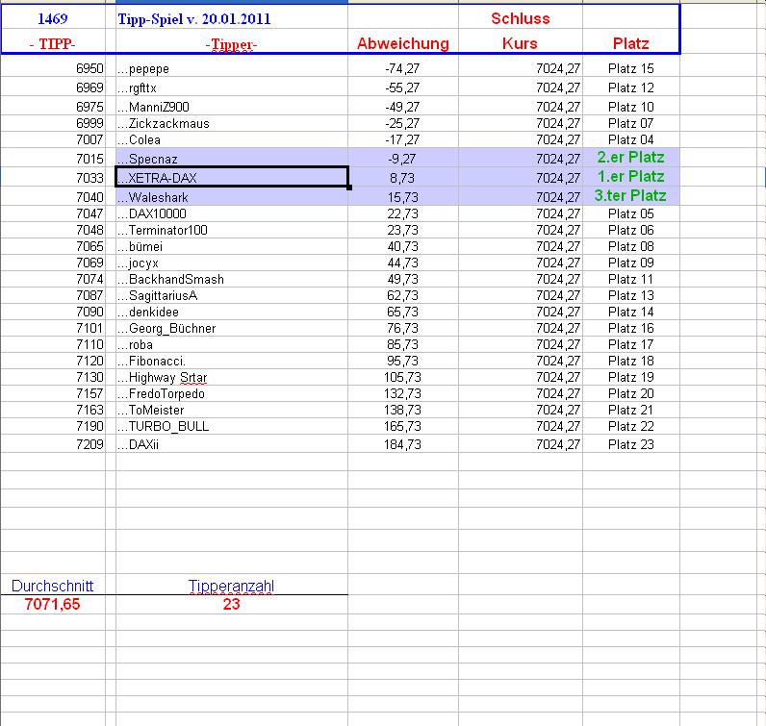Click the 'Tipperanzahl' label cell

point(232,586)
